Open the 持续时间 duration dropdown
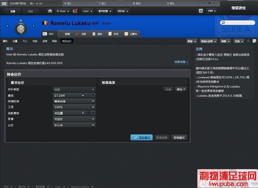Viewport: 258px width, 188px height. [74, 101]
